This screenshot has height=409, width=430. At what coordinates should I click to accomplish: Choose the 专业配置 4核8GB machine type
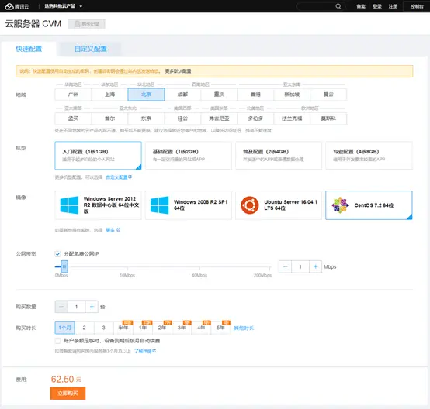point(369,155)
